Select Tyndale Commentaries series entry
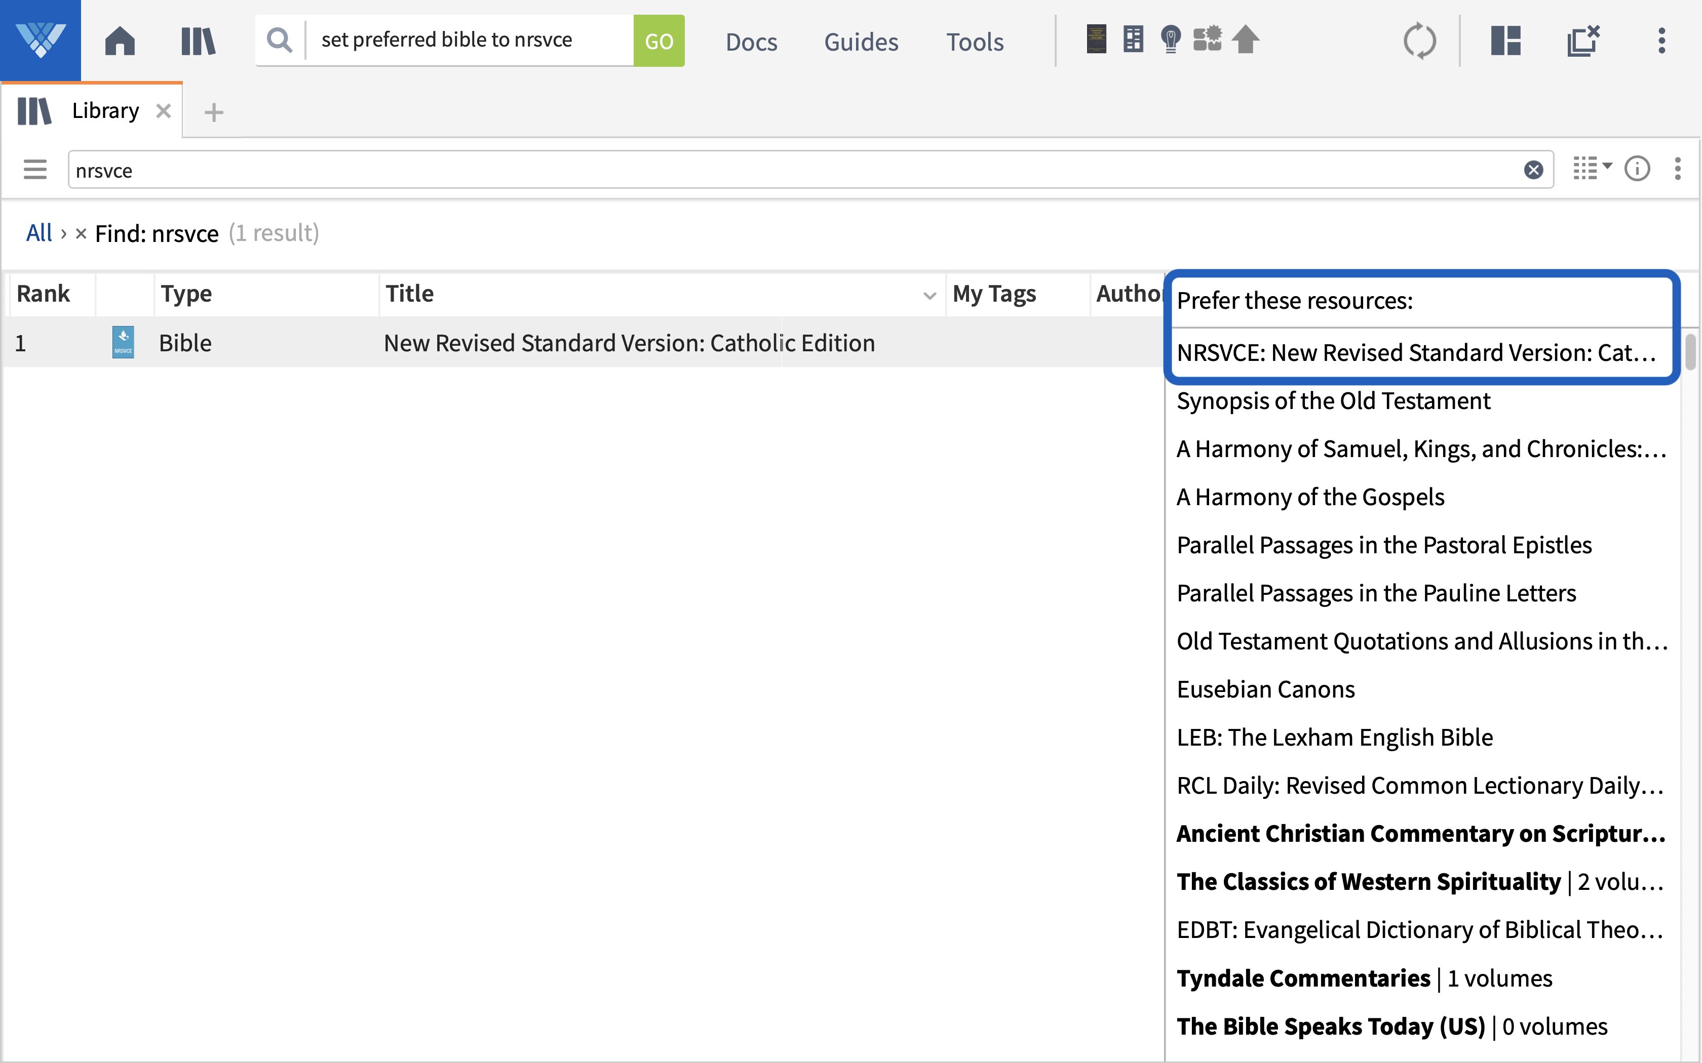Screen dimensions: 1702x1063 [x=1365, y=978]
